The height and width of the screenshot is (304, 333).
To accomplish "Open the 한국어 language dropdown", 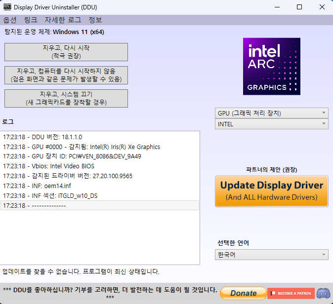I will pyautogui.click(x=271, y=255).
